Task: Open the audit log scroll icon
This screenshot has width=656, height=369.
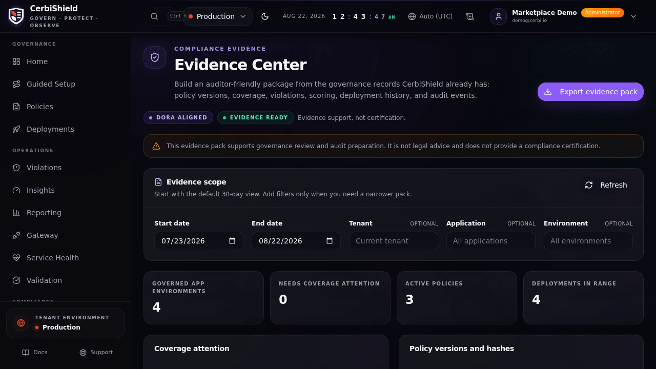Action: (x=470, y=16)
